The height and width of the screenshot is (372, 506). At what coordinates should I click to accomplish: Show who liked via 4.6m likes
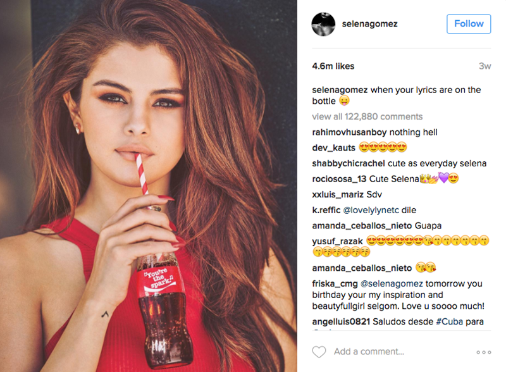tap(333, 66)
